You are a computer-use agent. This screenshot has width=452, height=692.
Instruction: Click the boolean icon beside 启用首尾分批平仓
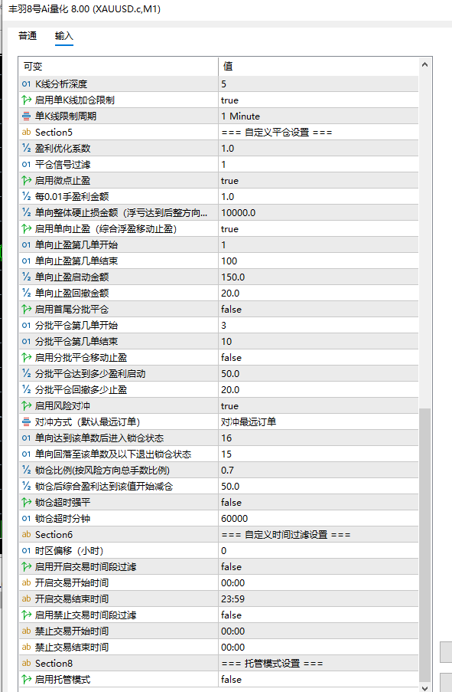coord(27,310)
